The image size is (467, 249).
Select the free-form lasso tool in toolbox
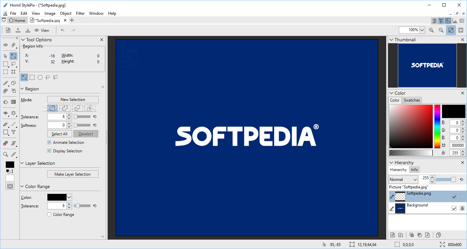pyautogui.click(x=13, y=64)
